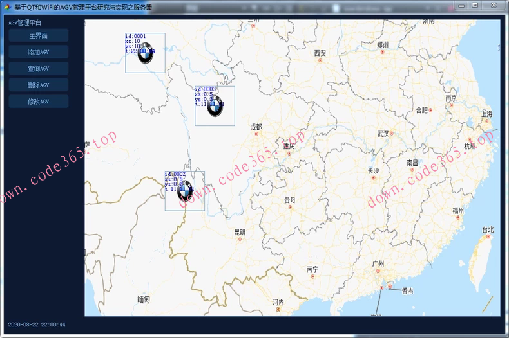Image resolution: width=509 pixels, height=338 pixels.
Task: Select the BMW icon of AGV 0003
Action: click(215, 106)
